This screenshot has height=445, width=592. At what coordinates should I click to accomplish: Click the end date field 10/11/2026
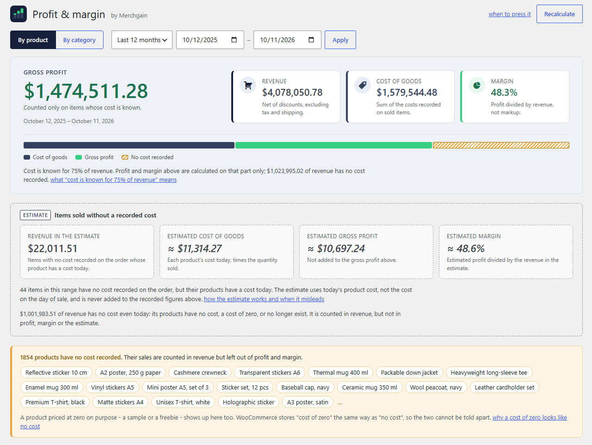pos(287,40)
